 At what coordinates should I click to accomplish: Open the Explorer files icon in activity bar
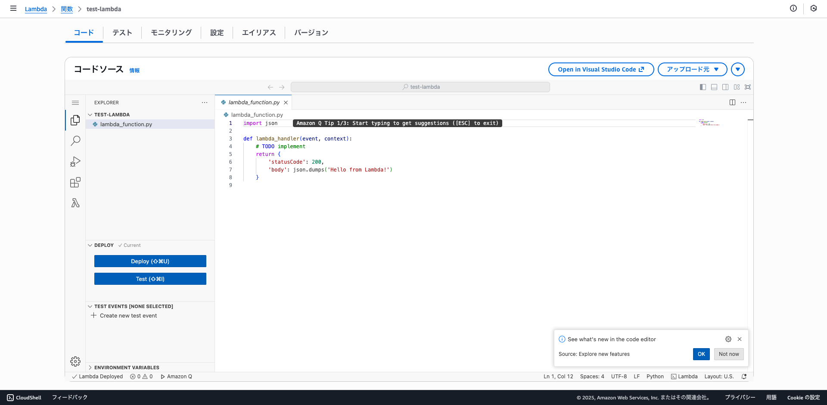point(75,120)
